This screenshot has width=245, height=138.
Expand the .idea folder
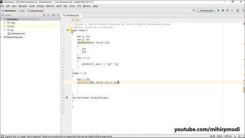(5, 23)
